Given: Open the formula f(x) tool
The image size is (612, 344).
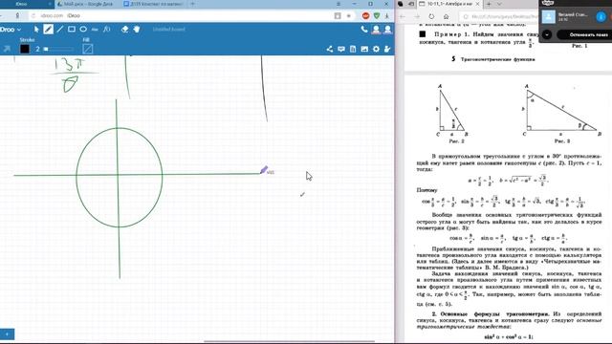Looking at the screenshot, I should (x=106, y=30).
